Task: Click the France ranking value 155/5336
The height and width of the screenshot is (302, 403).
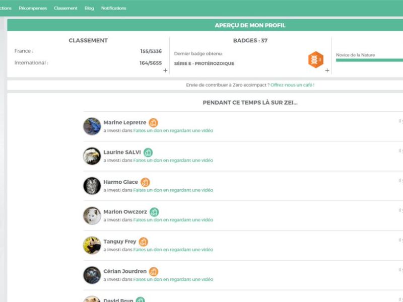Action: click(x=151, y=51)
